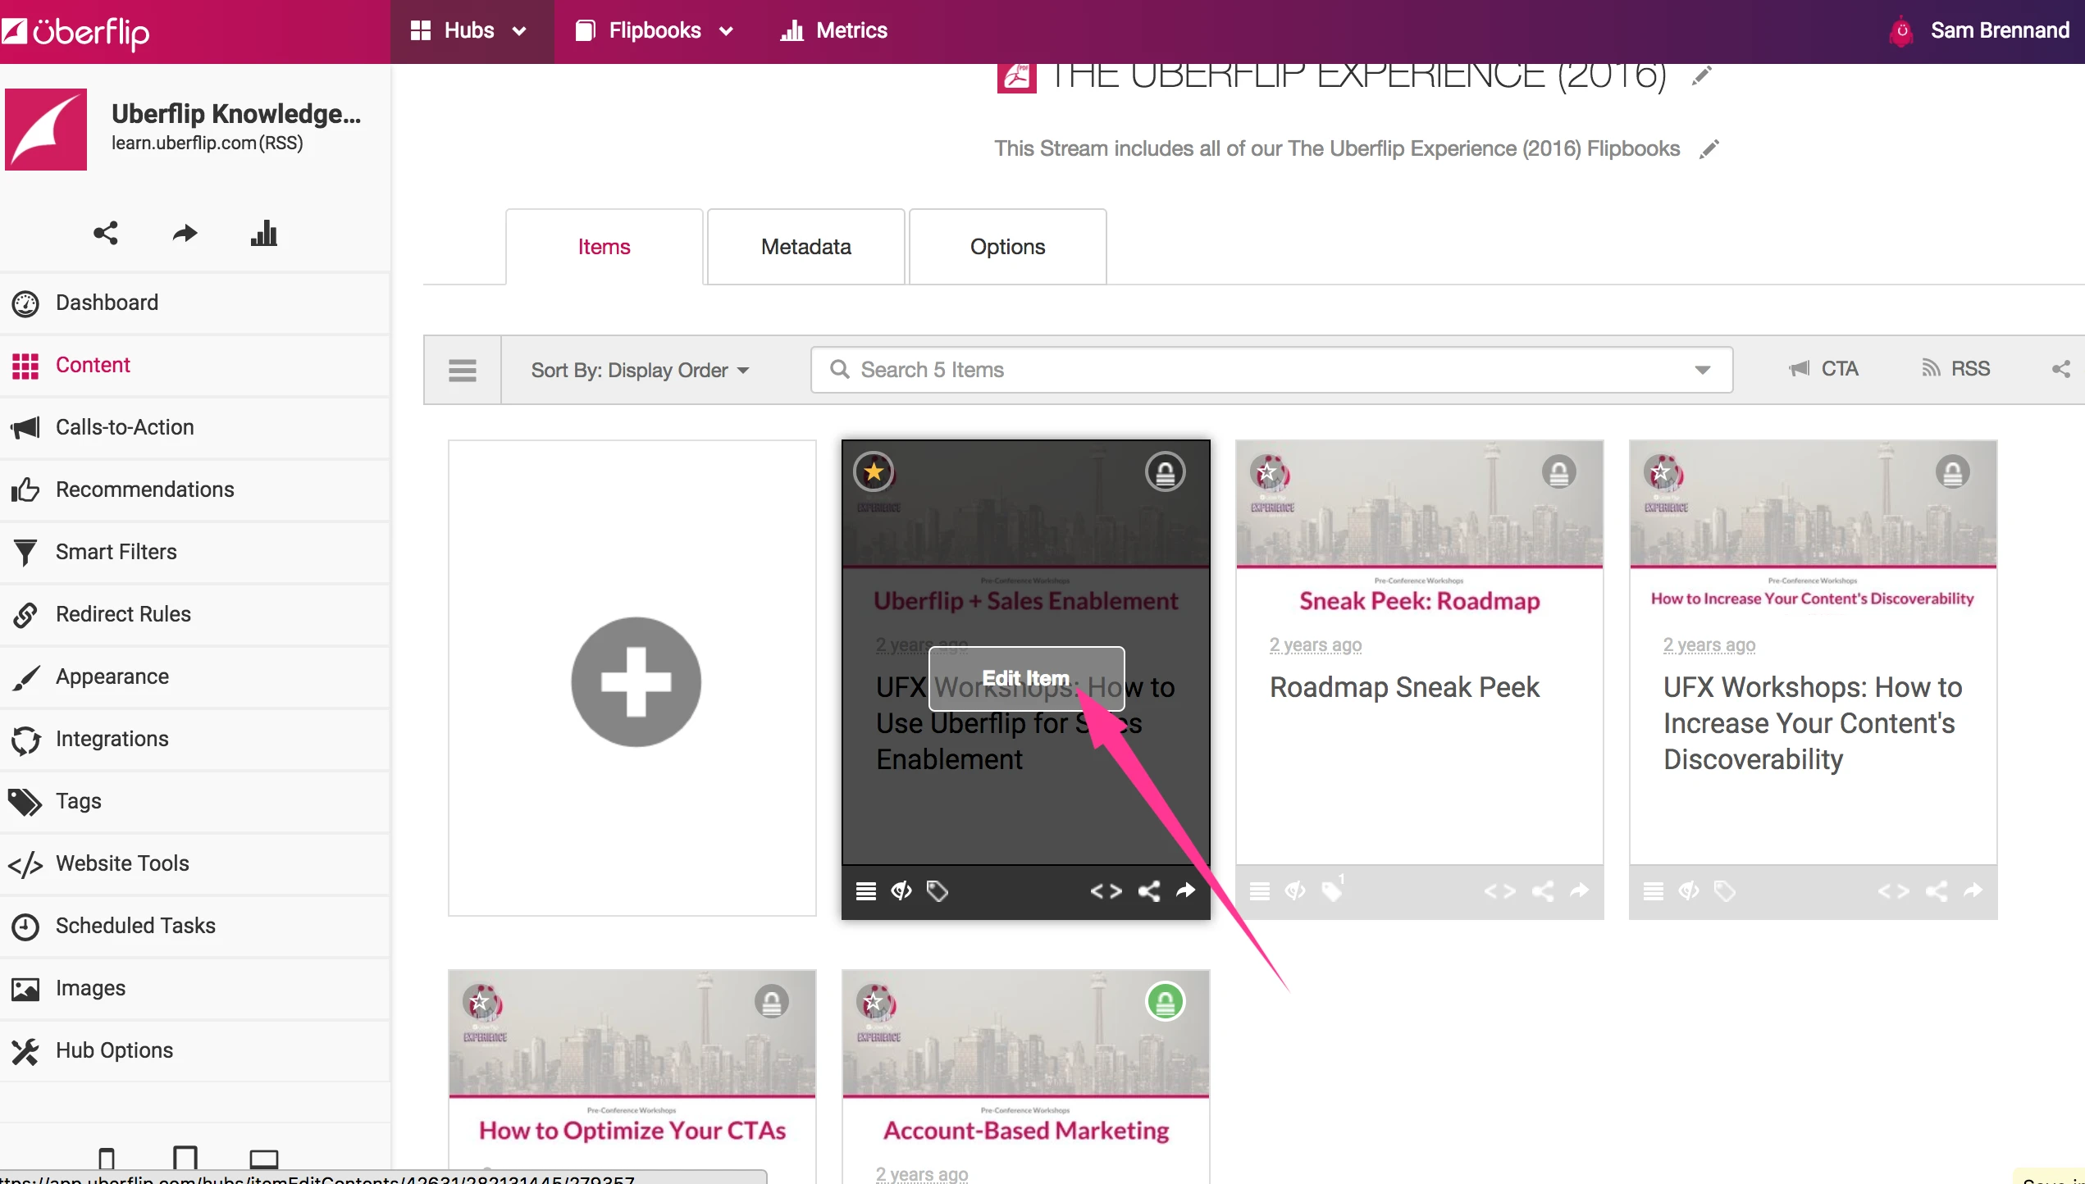The width and height of the screenshot is (2085, 1184).
Task: Open Scheduled Tasks in the sidebar
Action: 194,926
